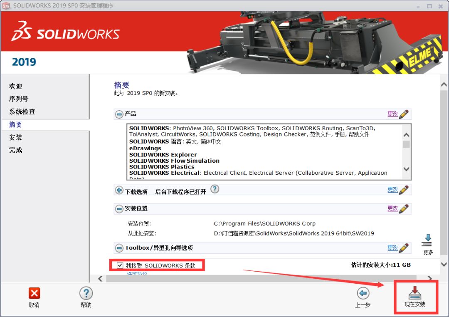Click the 摘要 page heading

pyautogui.click(x=122, y=85)
